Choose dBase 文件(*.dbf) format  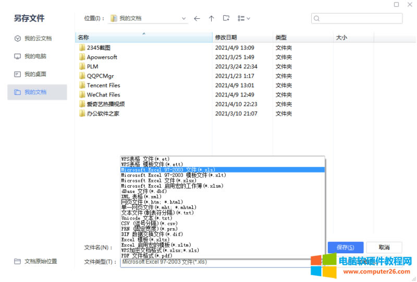(x=223, y=191)
